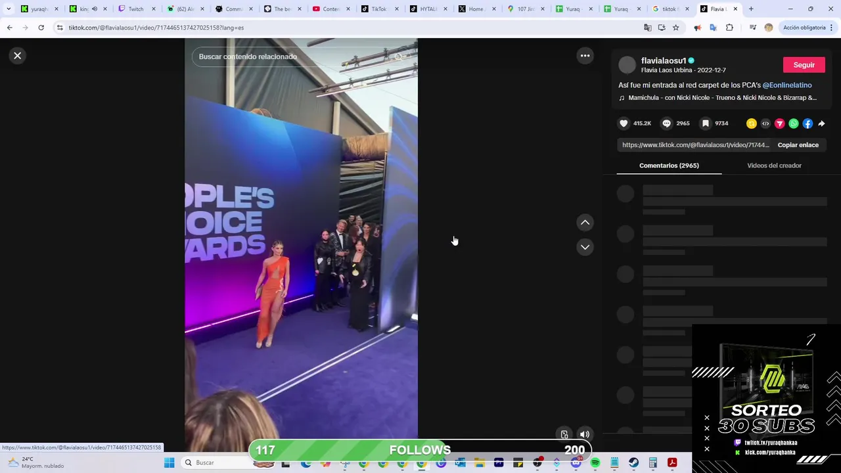This screenshot has height=473, width=841.
Task: Click the mini-player icon beside volume
Action: point(564,434)
